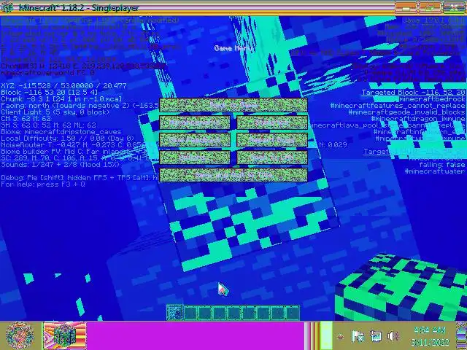The height and width of the screenshot is (350, 467).
Task: Click the '#minecraft:features_cannot_replace' tag
Action: (x=398, y=105)
